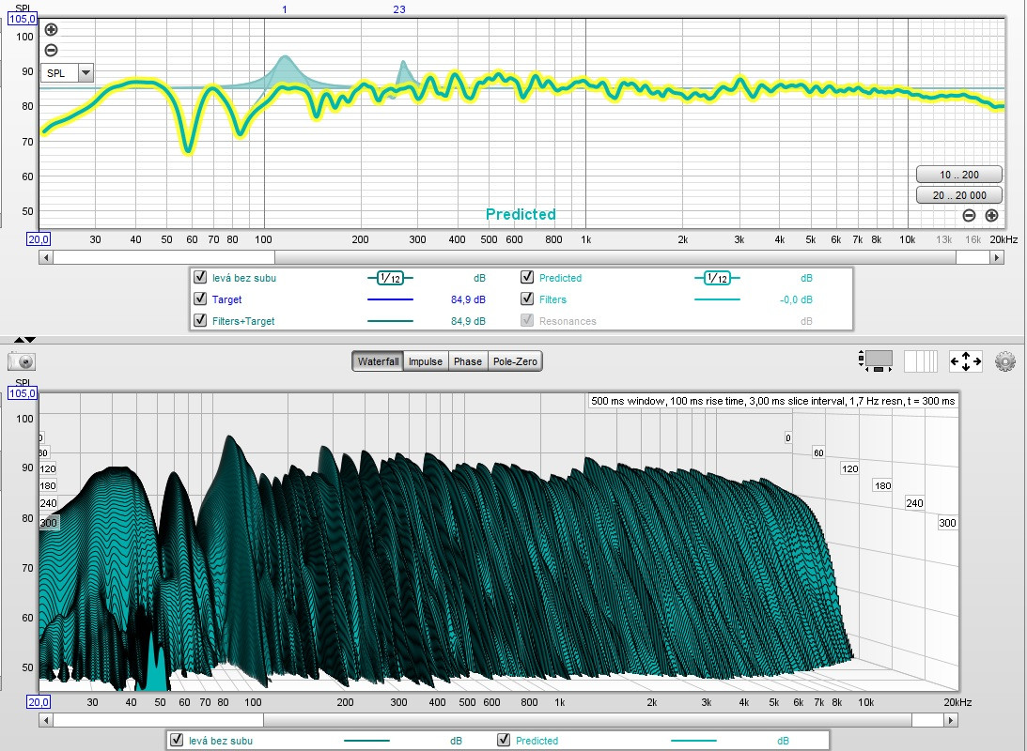Open the 1/12 smoothing selector for Predicted trace
The image size is (1027, 751).
[x=716, y=278]
